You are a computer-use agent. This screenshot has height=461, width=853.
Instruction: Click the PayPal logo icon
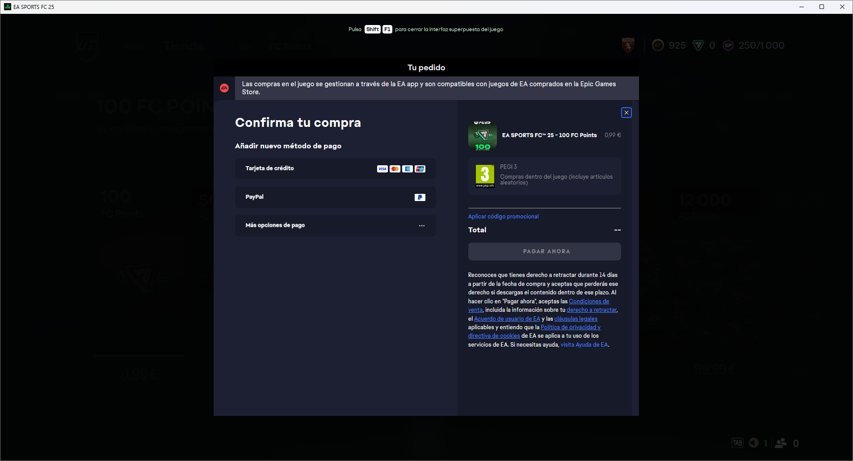(x=420, y=197)
